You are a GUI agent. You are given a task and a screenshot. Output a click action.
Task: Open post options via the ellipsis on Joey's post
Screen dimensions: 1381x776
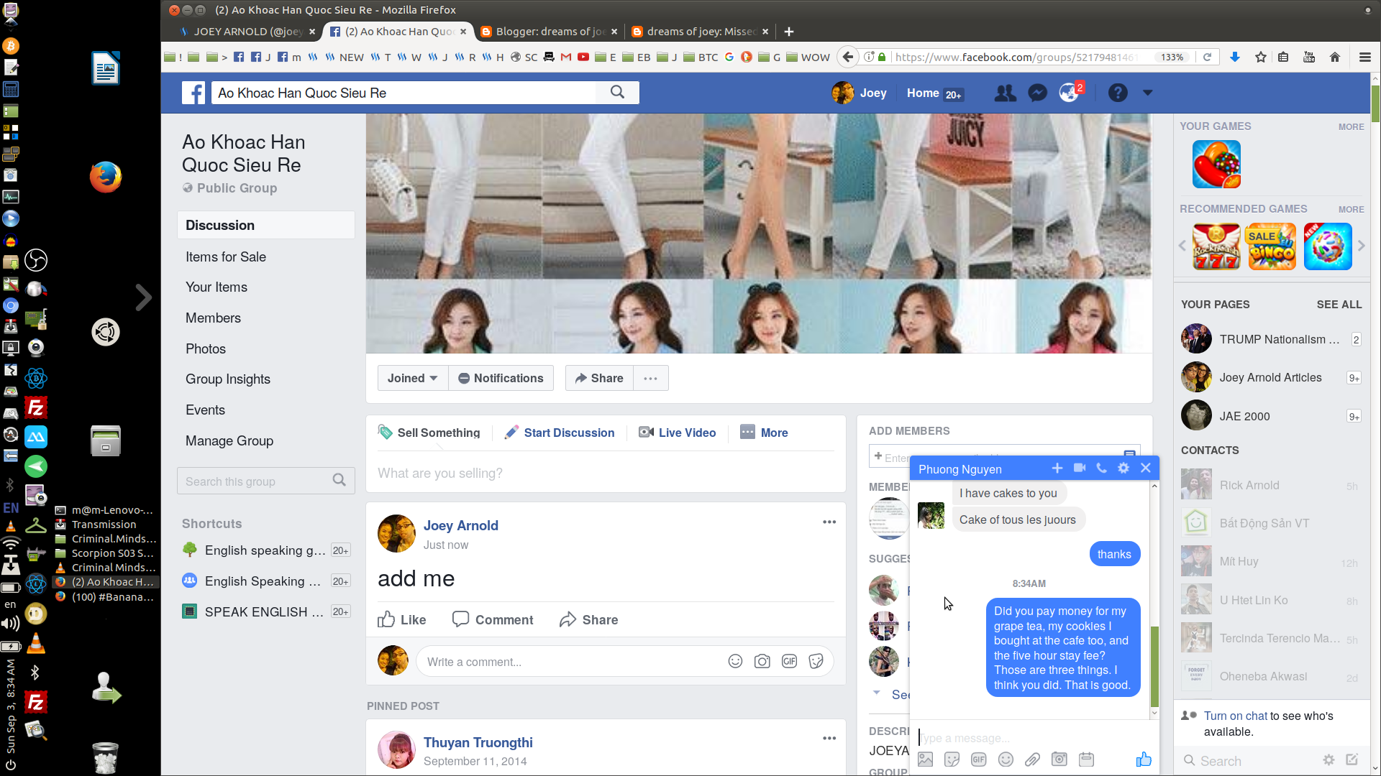click(829, 522)
